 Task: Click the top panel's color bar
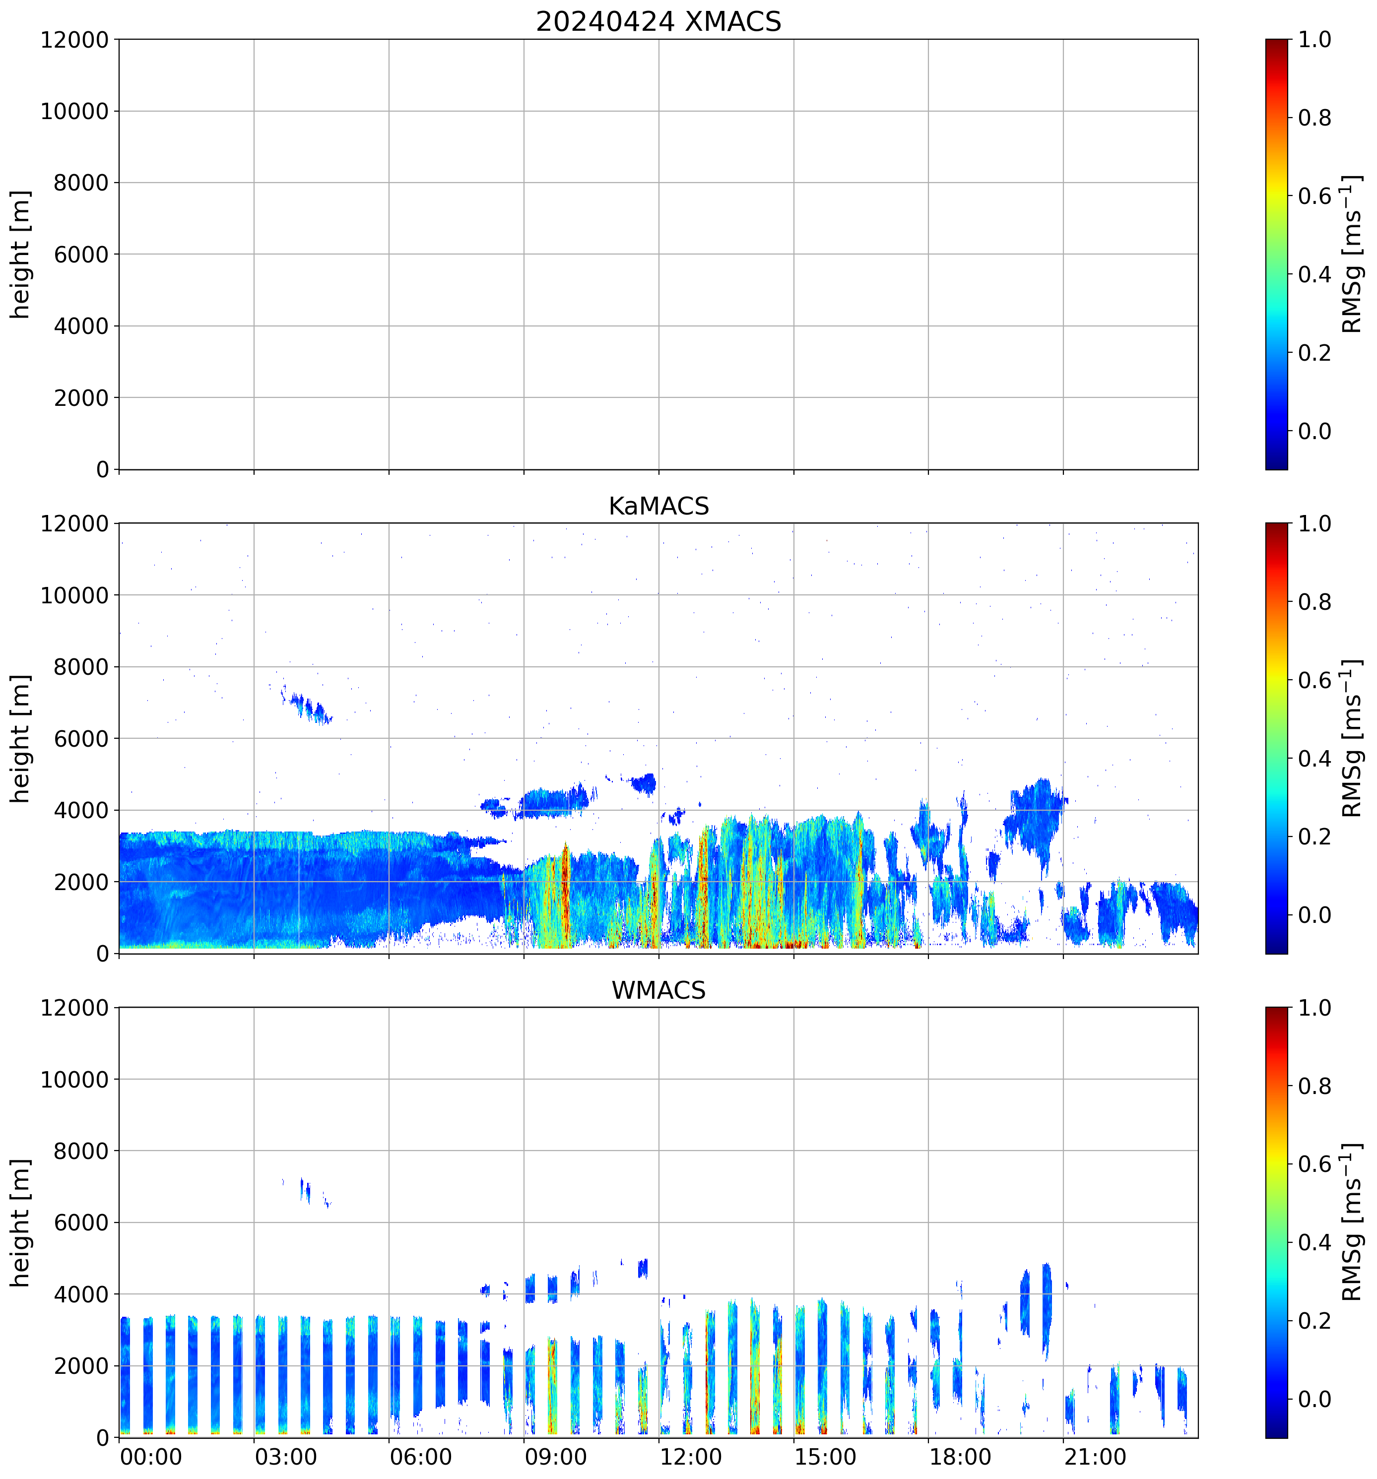click(1276, 254)
